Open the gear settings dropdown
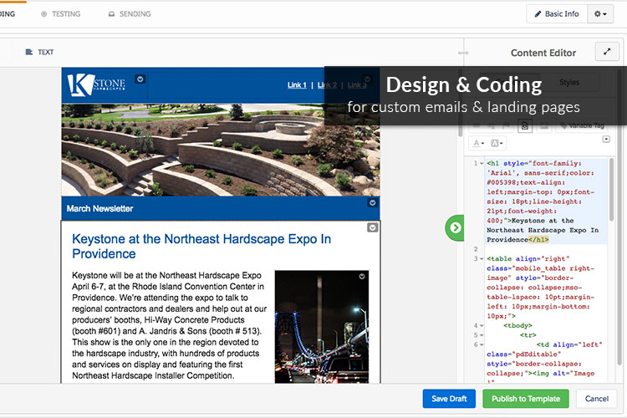 click(x=600, y=14)
